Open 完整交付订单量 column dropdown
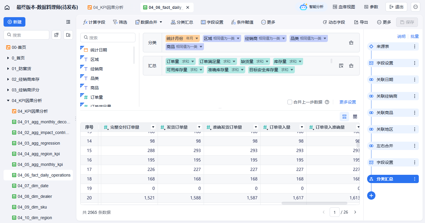This screenshot has height=223, width=425. tap(153, 127)
